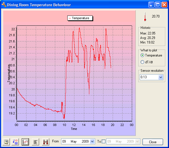Click the day 09 in From date
Viewport: 169px width, 148px height.
[x=64, y=142]
